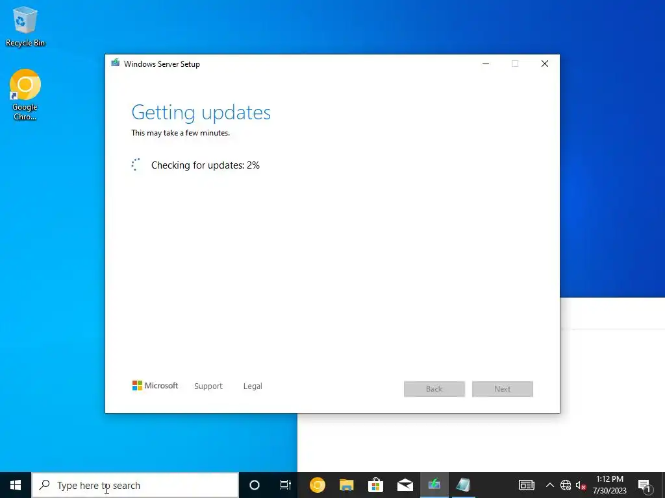
Task: Switch to Windows Server Setup taskbar item
Action: (434, 485)
